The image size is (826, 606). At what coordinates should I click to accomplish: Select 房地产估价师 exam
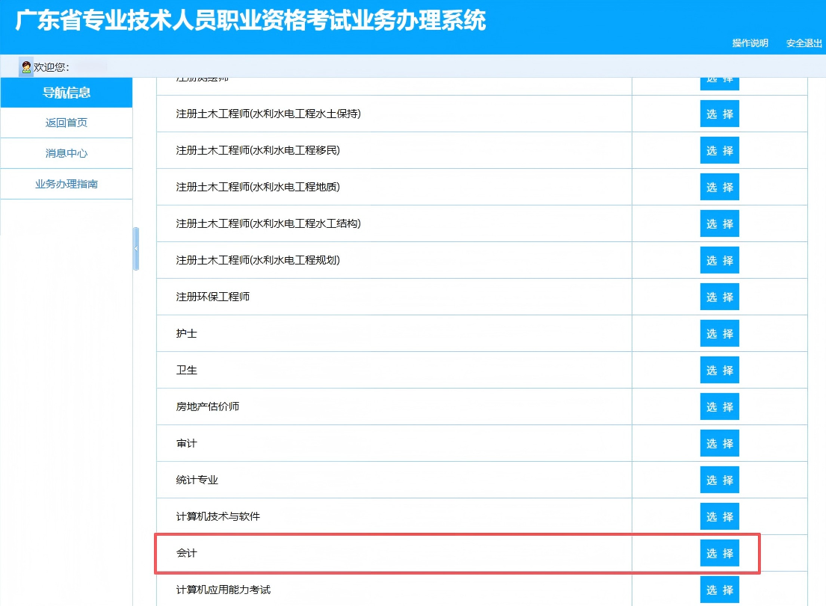click(719, 406)
